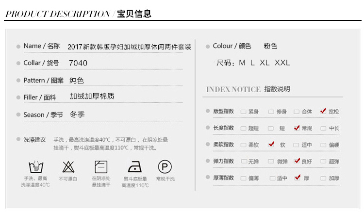Viewport: 364px width, 215px height.
Task: Click the colour value 粉色
Action: pos(270,46)
